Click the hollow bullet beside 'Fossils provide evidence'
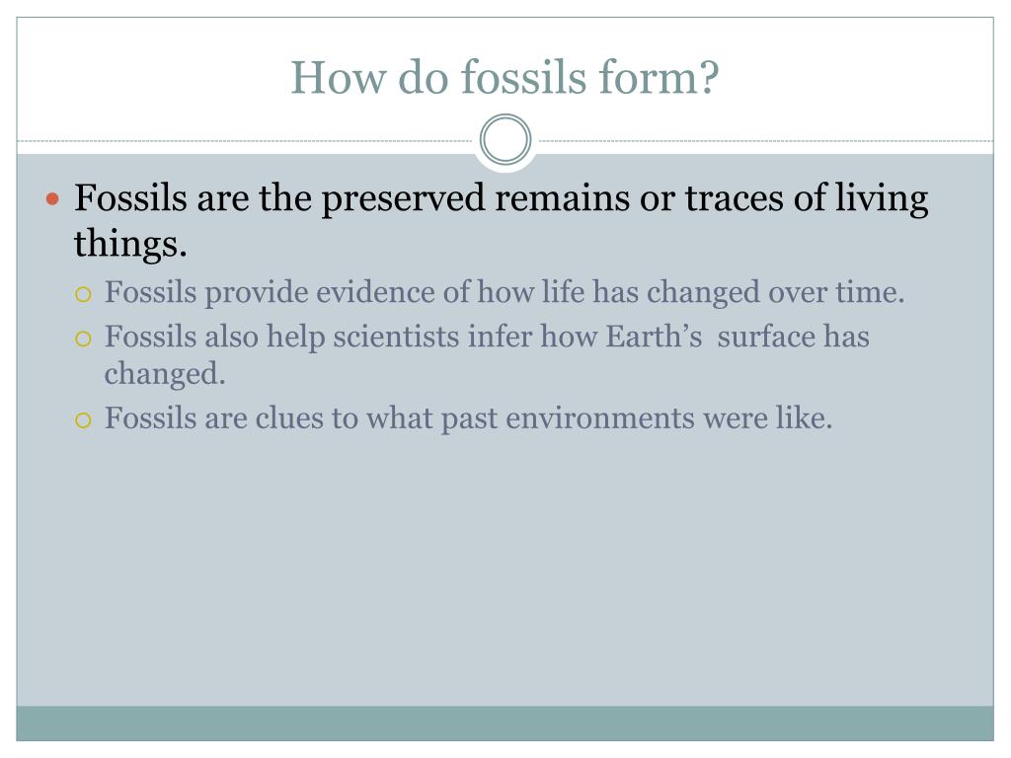 click(x=83, y=295)
